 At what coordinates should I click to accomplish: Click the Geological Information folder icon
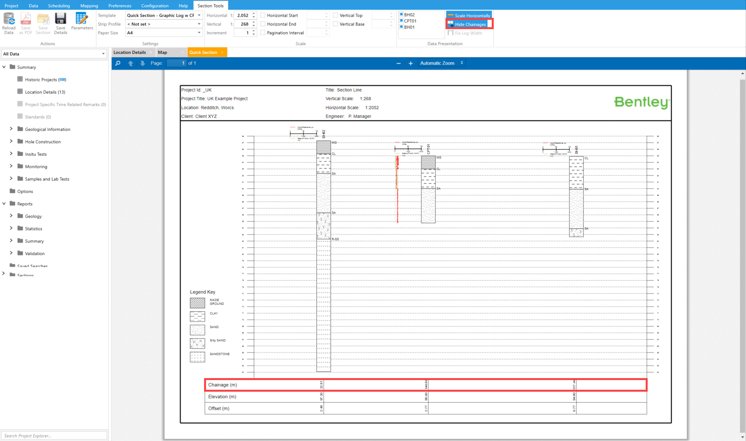[x=20, y=129]
